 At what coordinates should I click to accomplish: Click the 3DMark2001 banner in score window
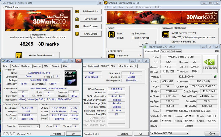coord(38,20)
